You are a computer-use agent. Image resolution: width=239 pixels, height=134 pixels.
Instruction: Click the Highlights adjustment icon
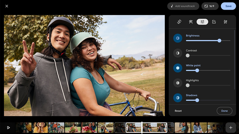178,83
